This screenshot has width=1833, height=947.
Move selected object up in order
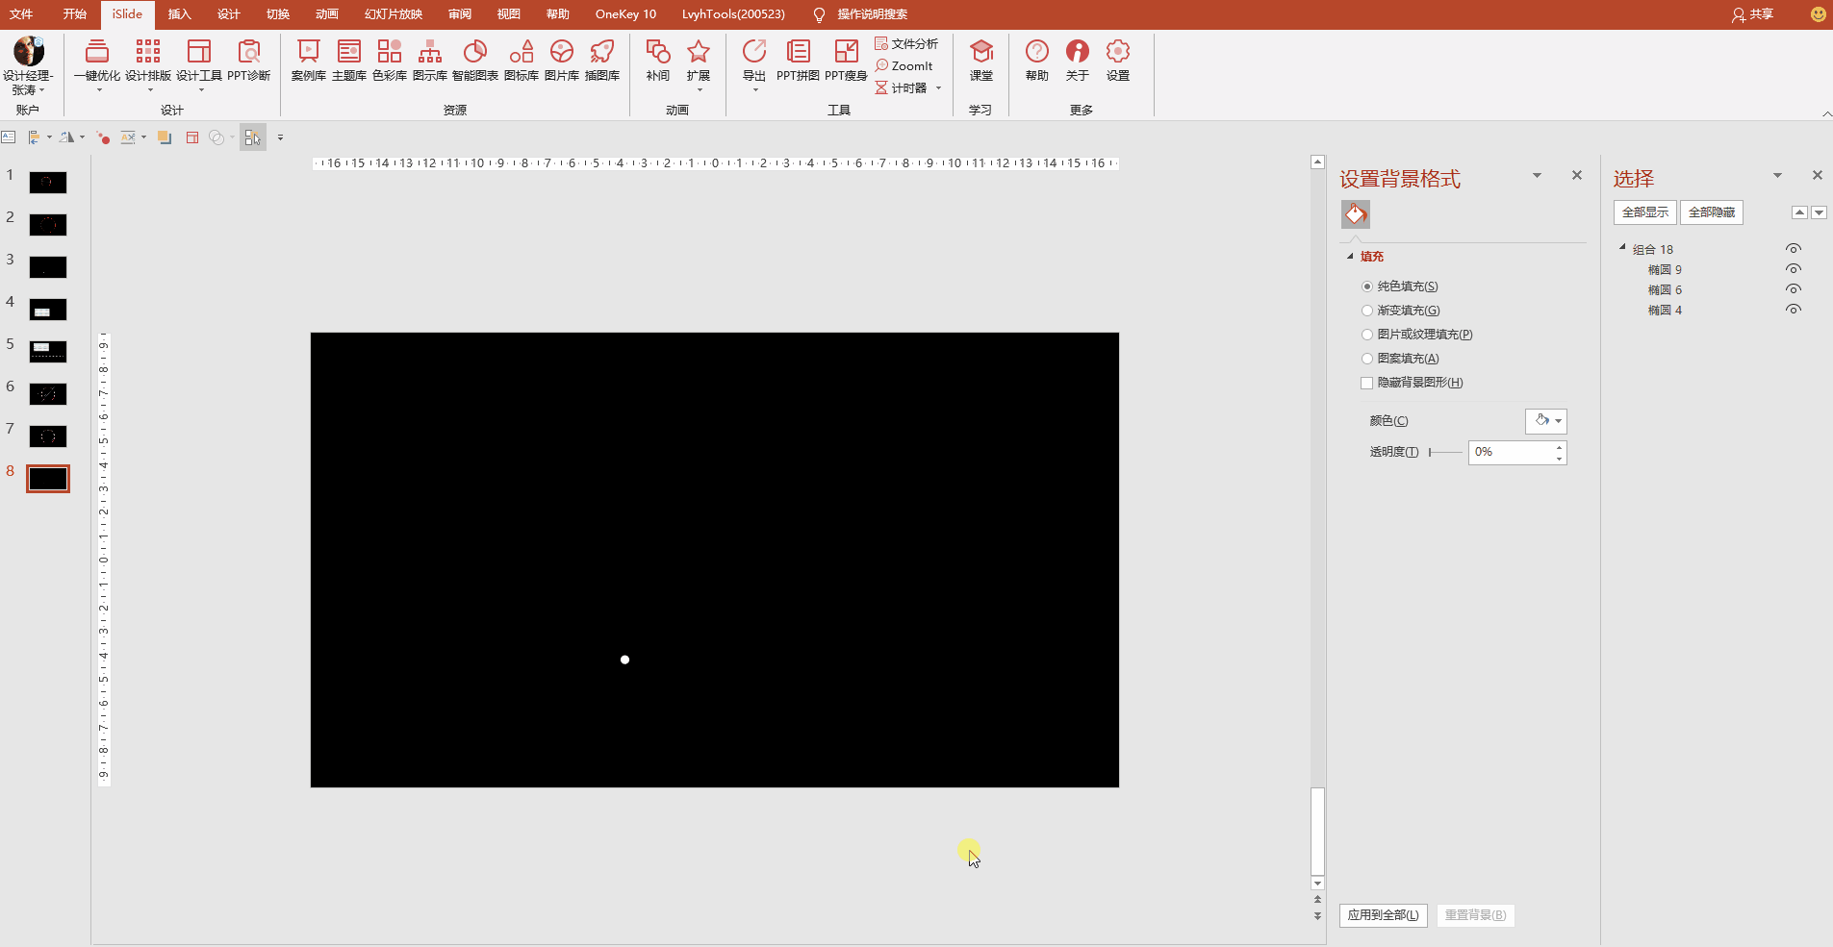tap(1799, 212)
